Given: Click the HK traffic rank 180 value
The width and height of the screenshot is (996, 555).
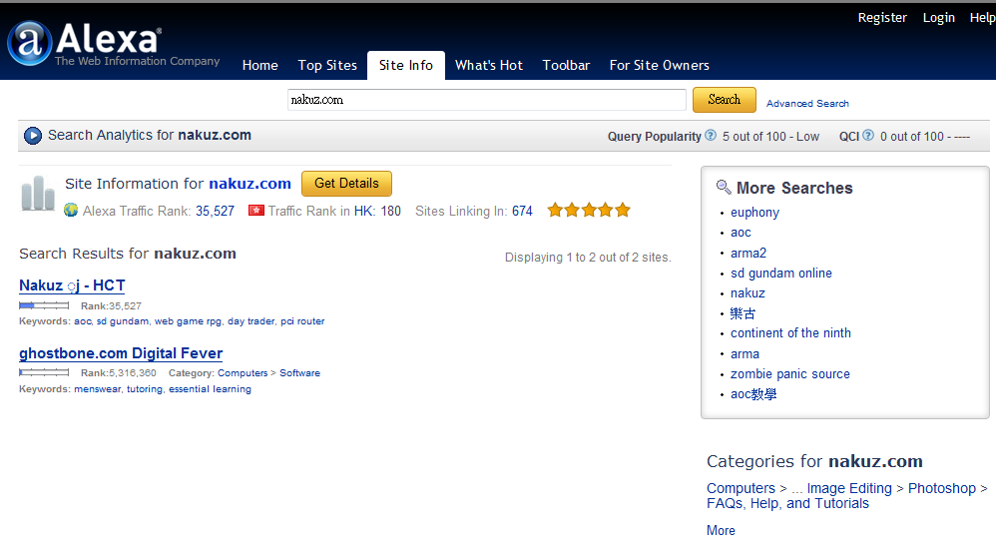Looking at the screenshot, I should (390, 211).
